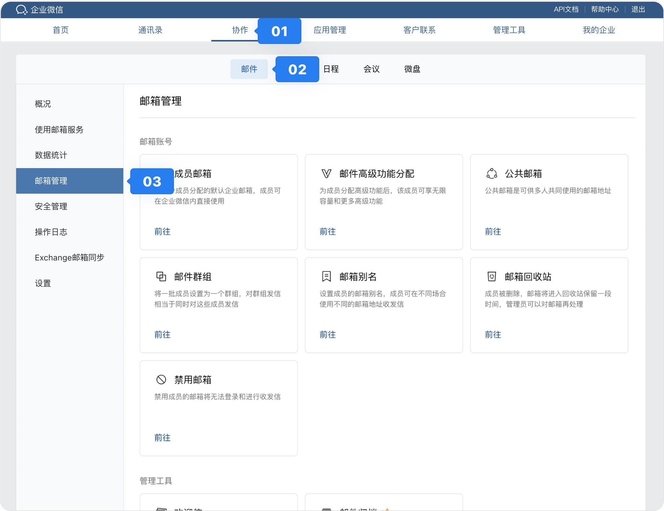Open the 帮助中心 link
The height and width of the screenshot is (511, 664).
pyautogui.click(x=605, y=9)
